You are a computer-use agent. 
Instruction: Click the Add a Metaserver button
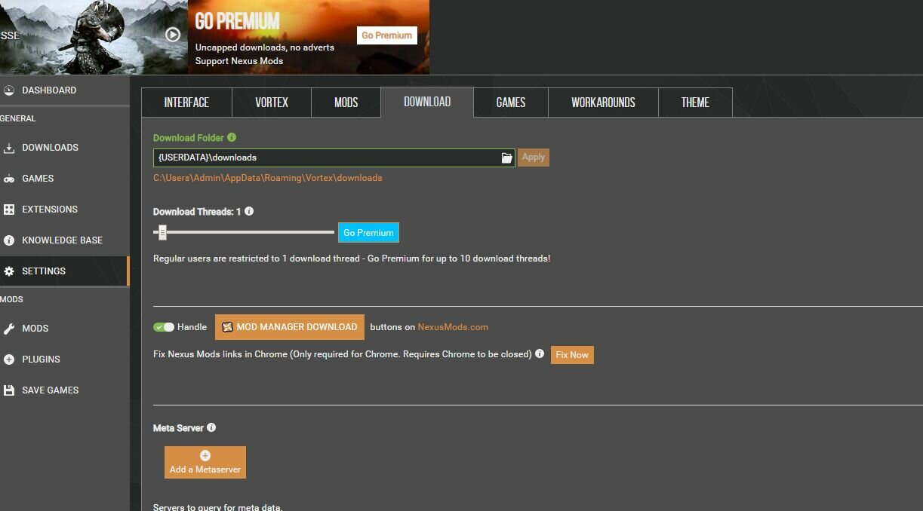click(x=205, y=462)
